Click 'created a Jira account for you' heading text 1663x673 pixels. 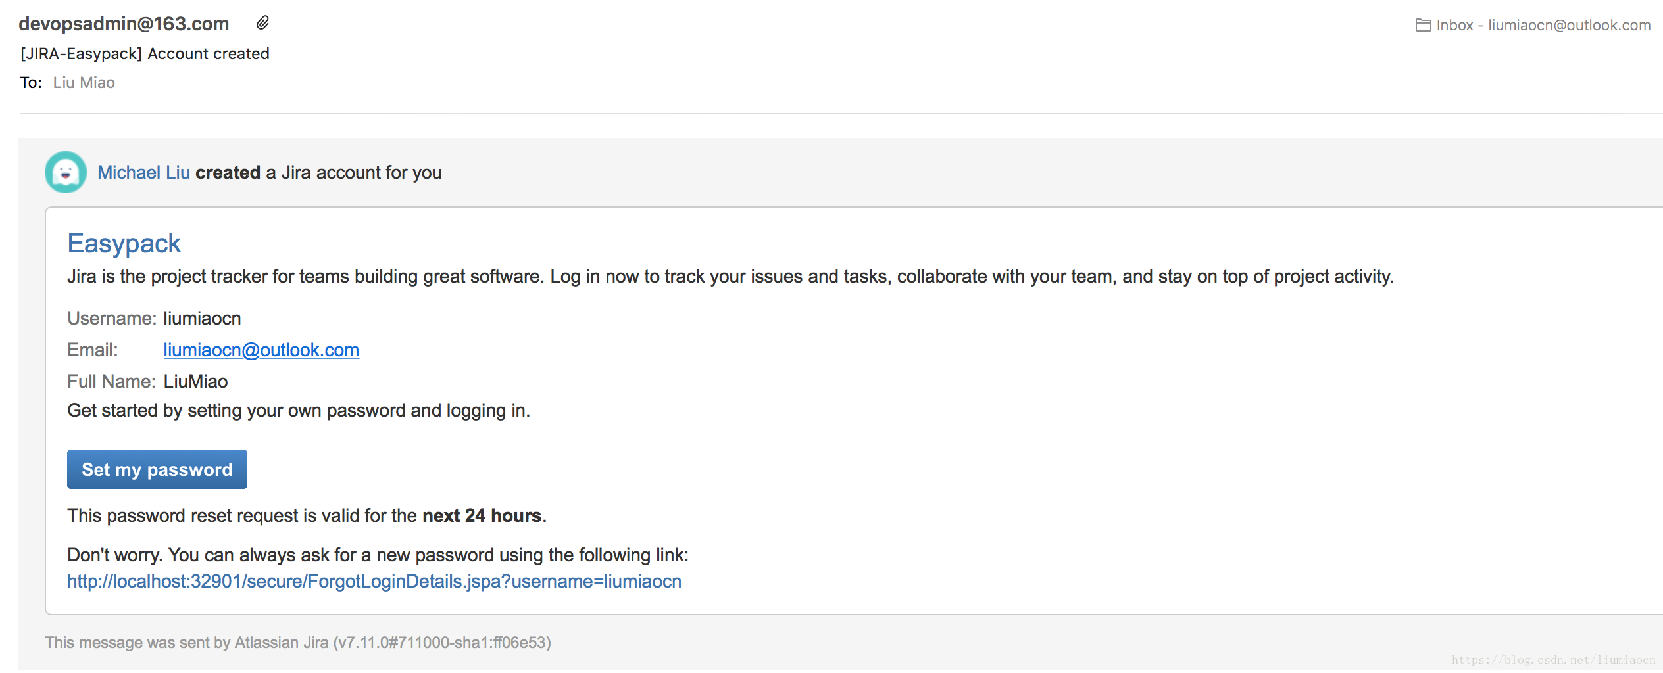coord(318,172)
